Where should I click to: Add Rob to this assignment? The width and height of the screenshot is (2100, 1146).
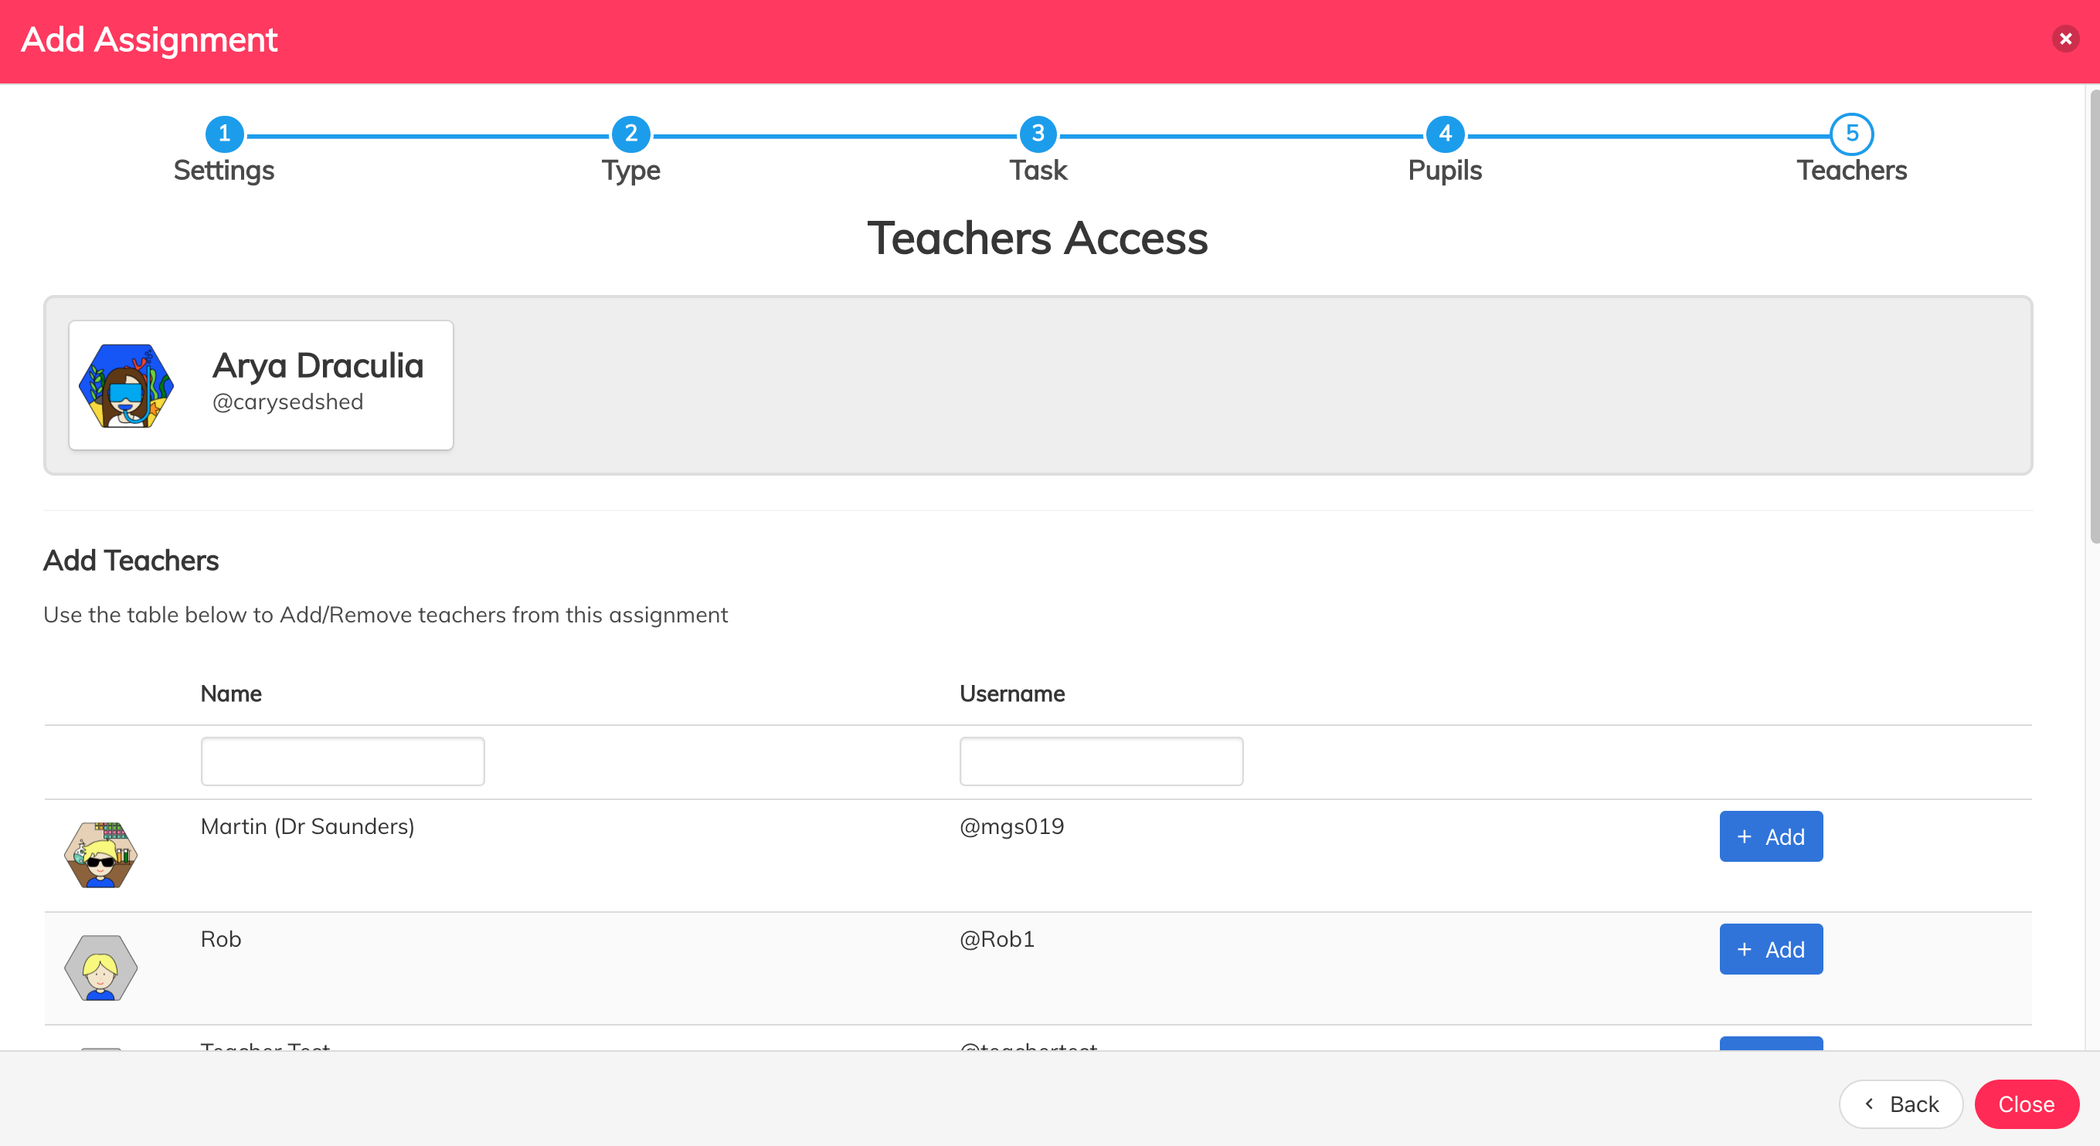pos(1771,949)
